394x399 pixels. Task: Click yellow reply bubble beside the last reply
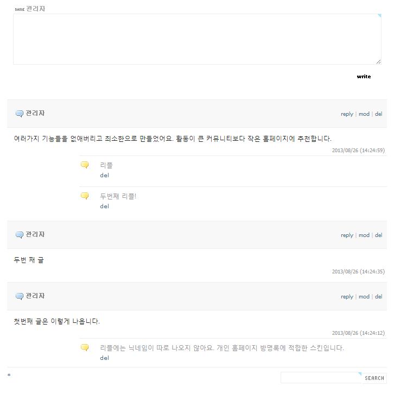point(85,348)
